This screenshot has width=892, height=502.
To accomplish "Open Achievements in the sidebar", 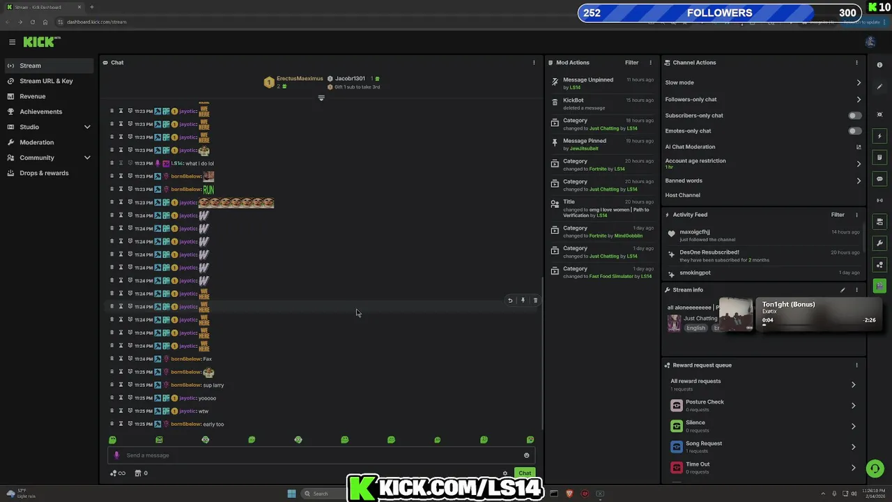I will (49, 112).
